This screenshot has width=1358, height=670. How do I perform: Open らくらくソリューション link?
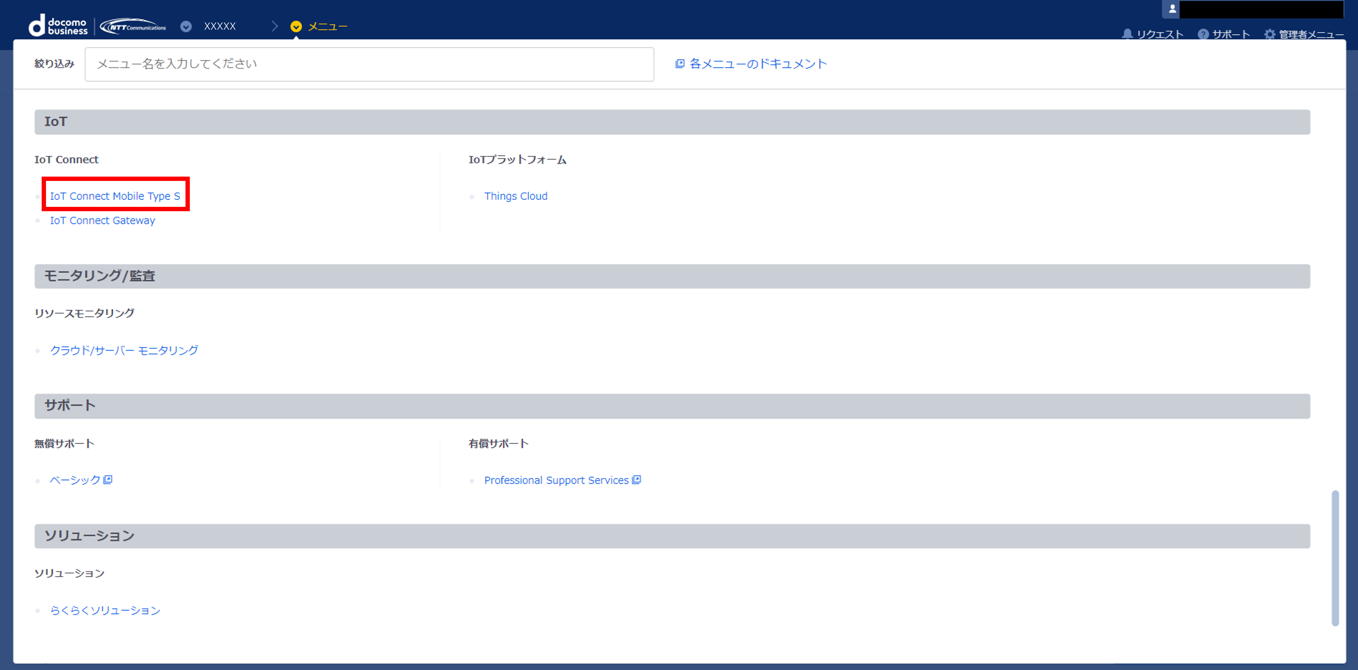[105, 610]
